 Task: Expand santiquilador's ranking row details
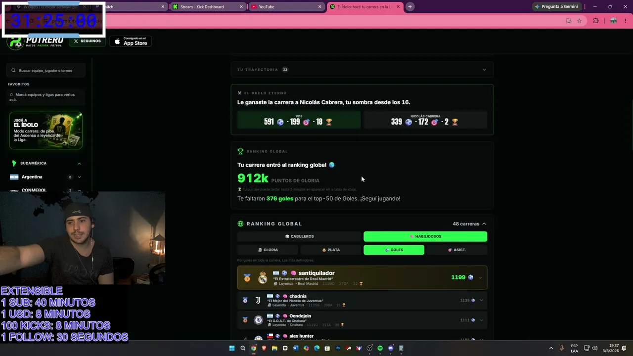(480, 277)
